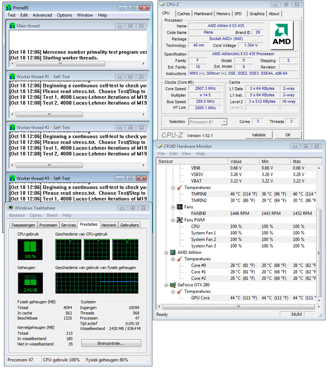
Task: Switch to the Processen tab in Taakbeheer
Action: coord(48,225)
